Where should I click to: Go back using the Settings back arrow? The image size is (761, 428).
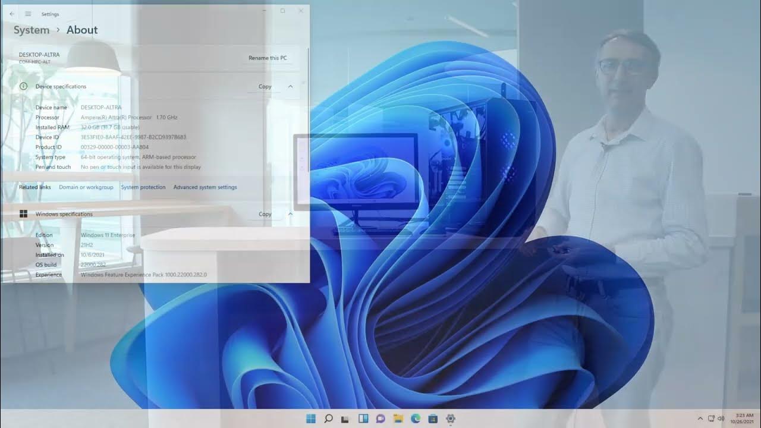(x=12, y=14)
